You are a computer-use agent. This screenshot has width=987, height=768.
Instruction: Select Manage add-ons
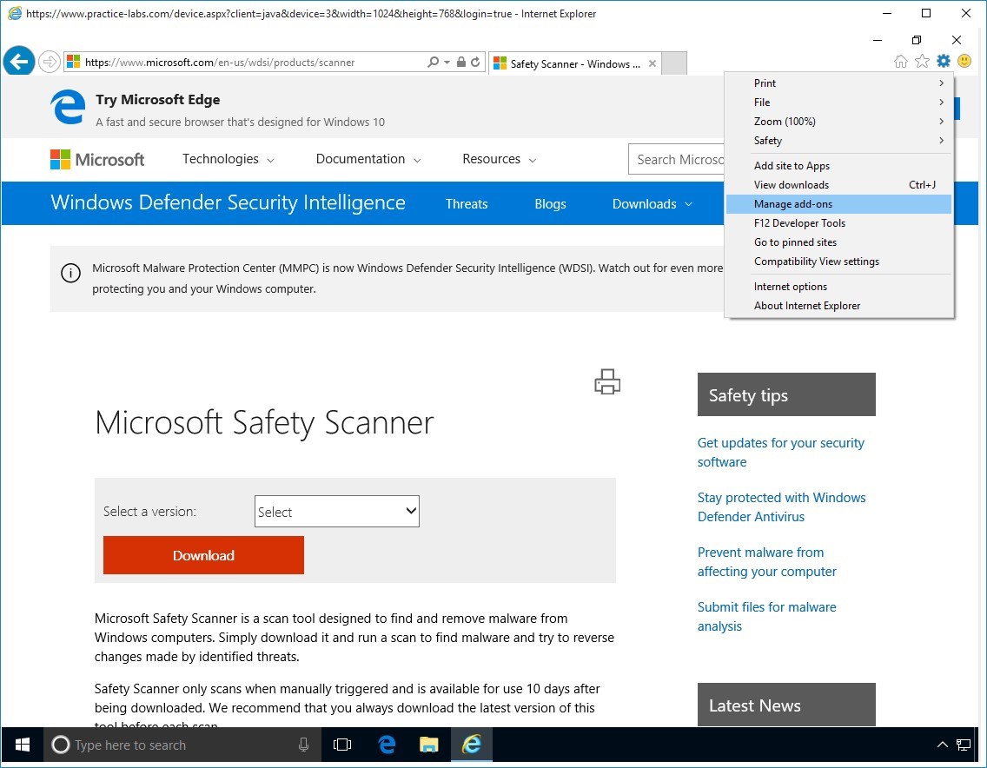839,204
